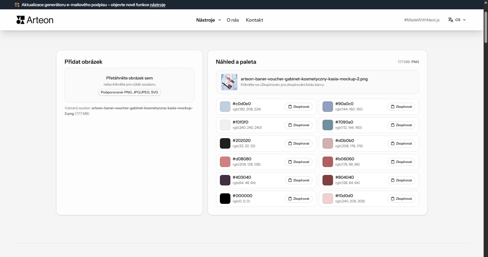The image size is (488, 257).
Task: Click the Arteon logo icon
Action: pos(20,20)
